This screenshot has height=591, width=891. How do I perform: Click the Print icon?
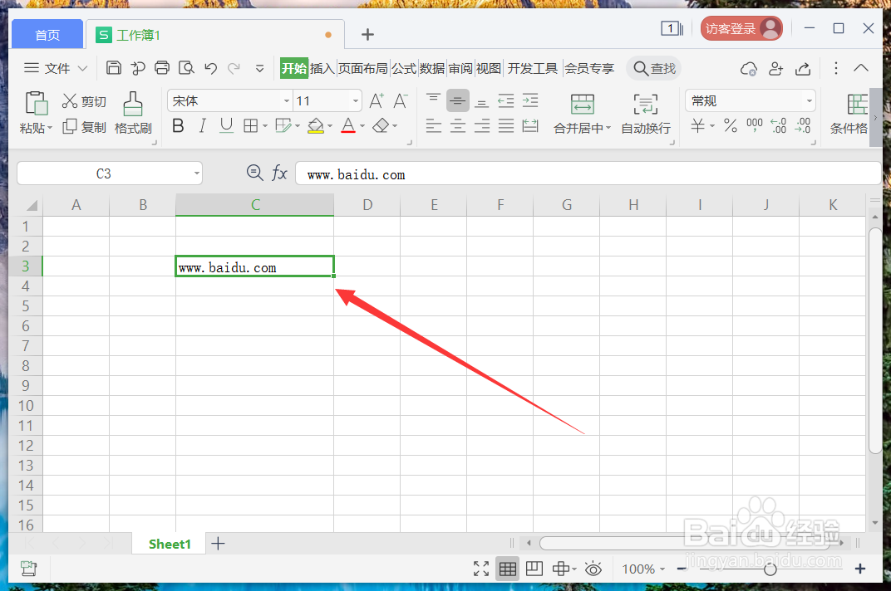point(162,68)
